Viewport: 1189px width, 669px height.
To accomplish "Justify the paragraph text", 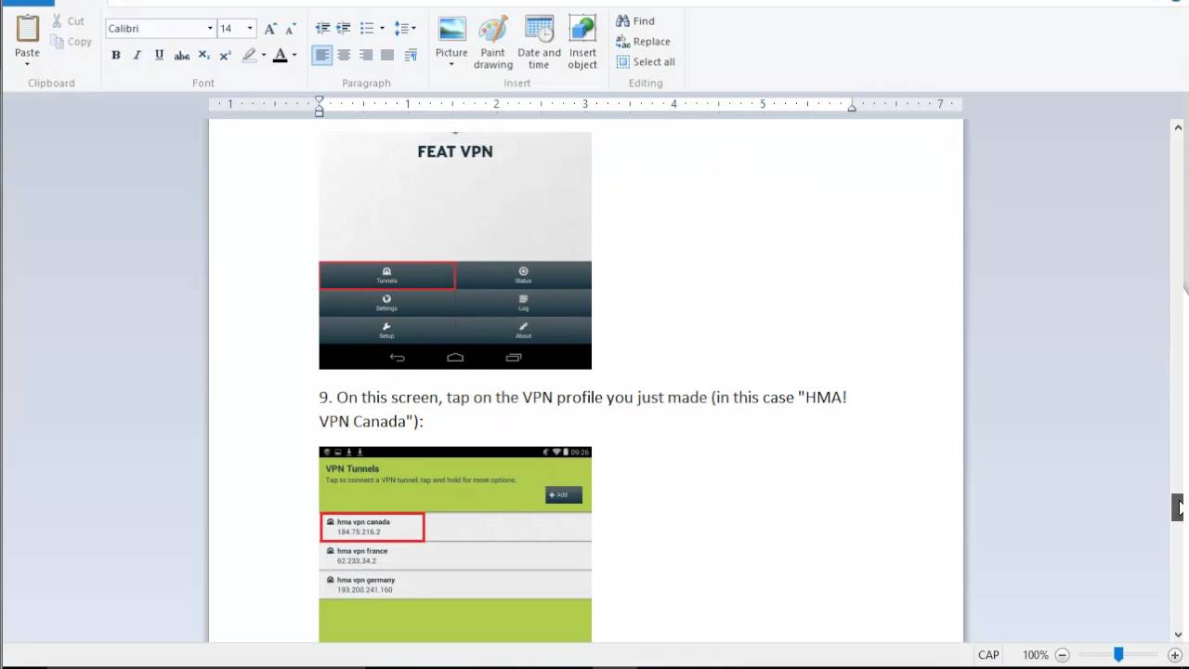I will (x=387, y=55).
